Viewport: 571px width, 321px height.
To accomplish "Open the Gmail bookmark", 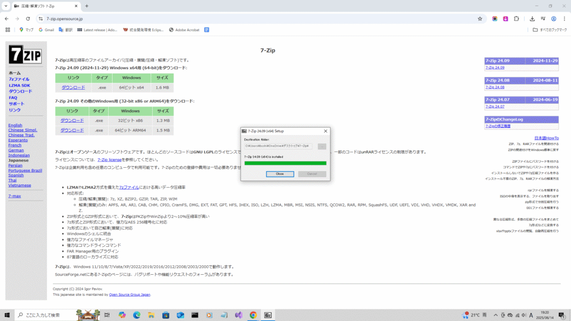I will [x=46, y=30].
